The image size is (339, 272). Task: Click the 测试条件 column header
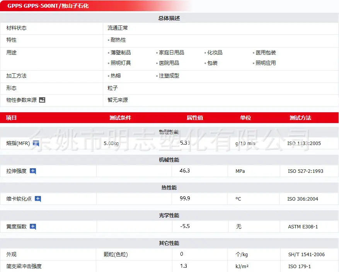pyautogui.click(x=120, y=118)
